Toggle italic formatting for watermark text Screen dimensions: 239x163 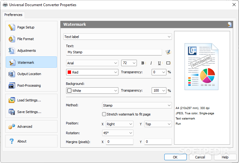click(x=151, y=63)
